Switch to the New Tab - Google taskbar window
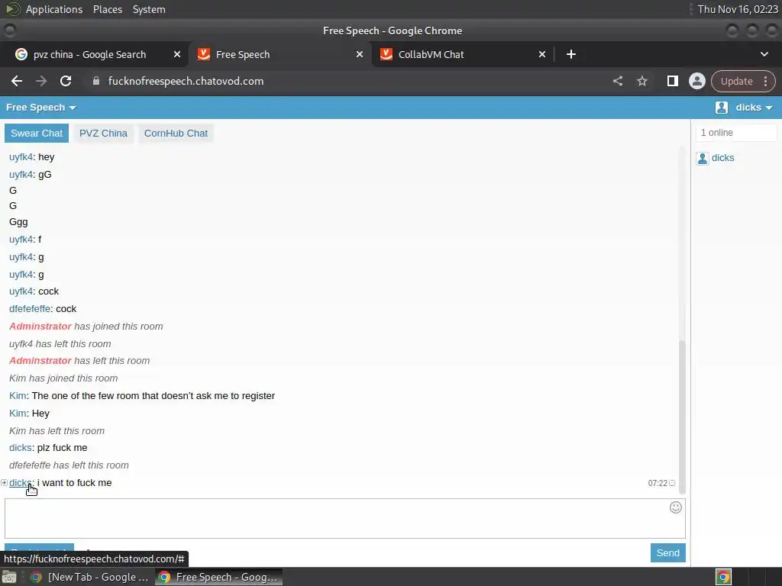The width and height of the screenshot is (782, 586). 90,577
